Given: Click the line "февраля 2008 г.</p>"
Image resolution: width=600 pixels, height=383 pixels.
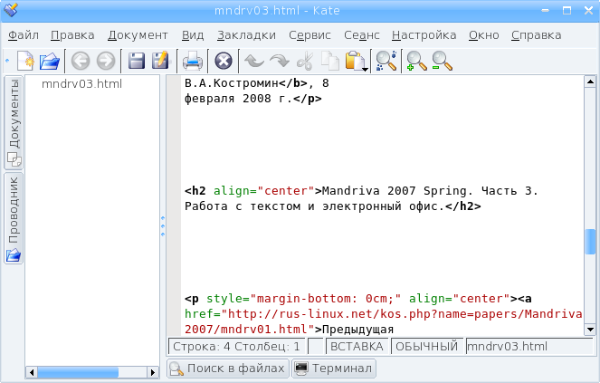Looking at the screenshot, I should [252, 99].
